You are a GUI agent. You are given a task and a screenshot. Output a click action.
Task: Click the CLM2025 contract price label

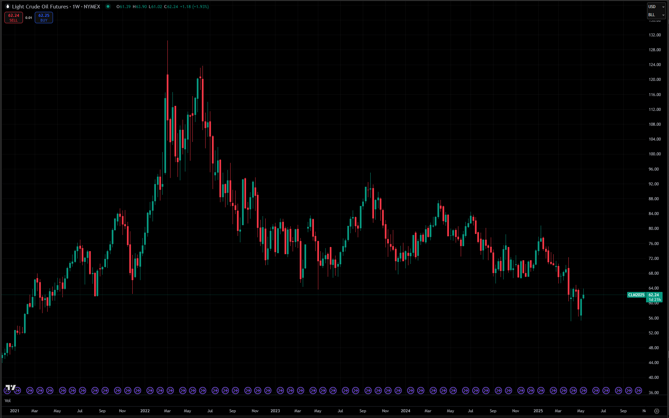coord(636,295)
